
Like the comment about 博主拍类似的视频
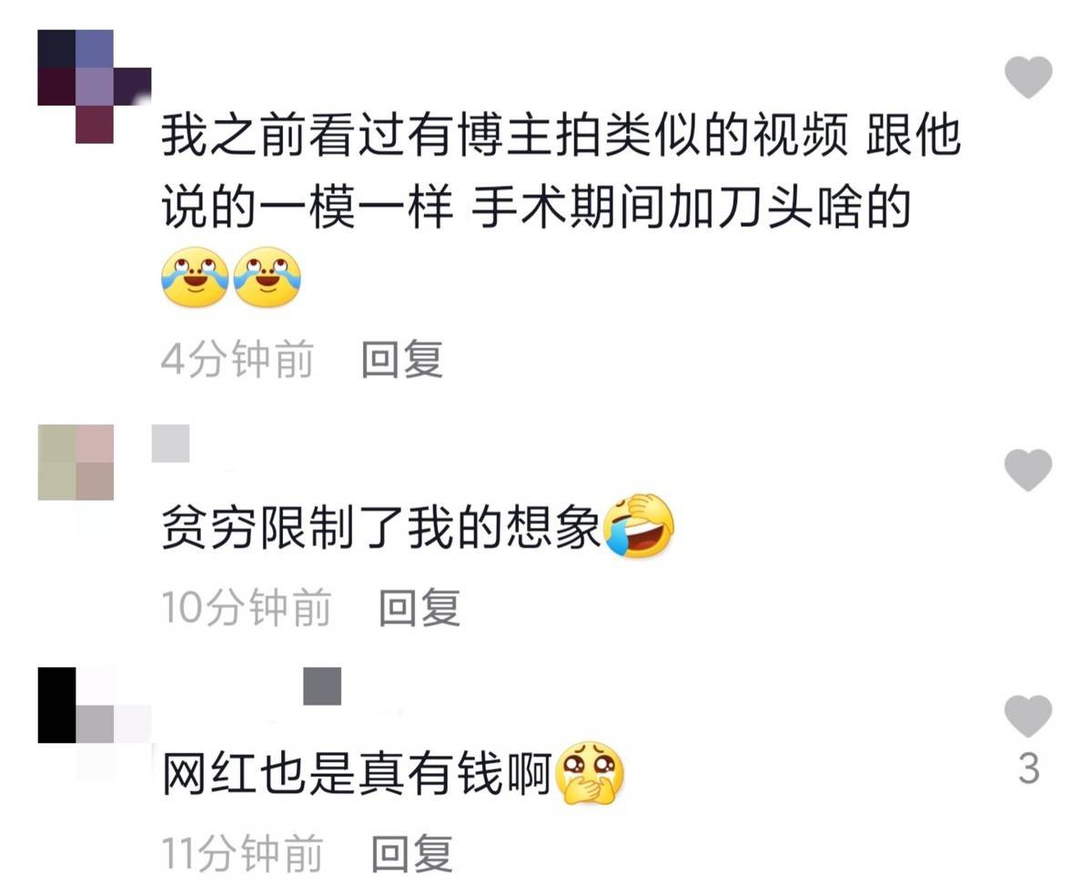pos(1028,77)
